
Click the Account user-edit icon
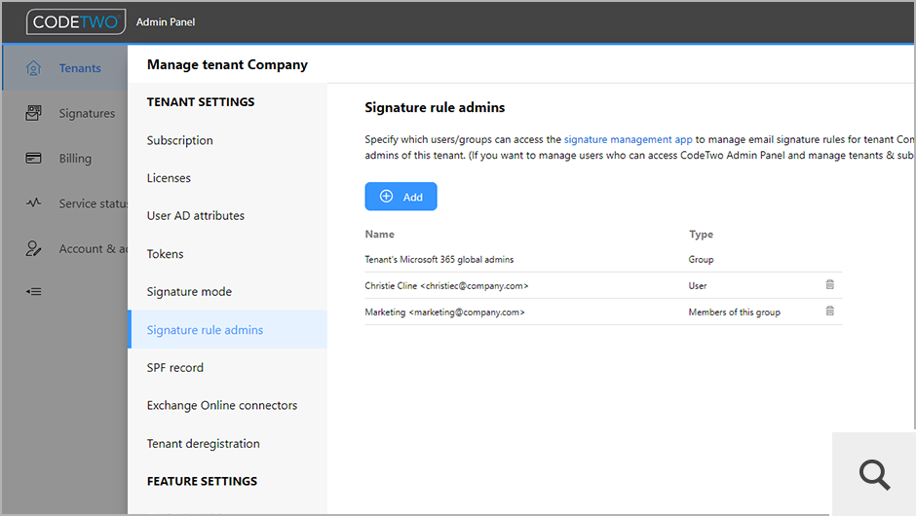[x=34, y=248]
